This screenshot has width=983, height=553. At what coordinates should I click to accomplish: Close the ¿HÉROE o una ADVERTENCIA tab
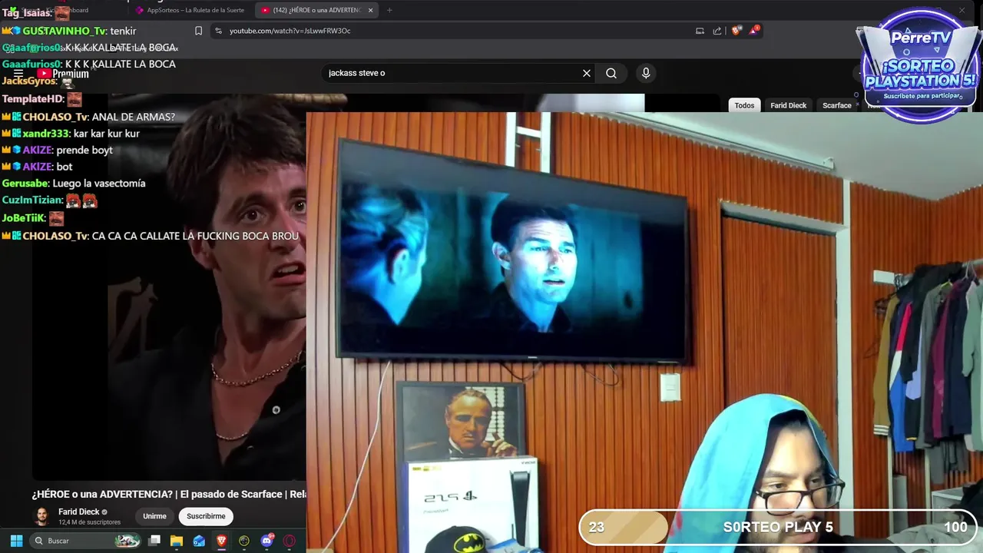(x=371, y=10)
